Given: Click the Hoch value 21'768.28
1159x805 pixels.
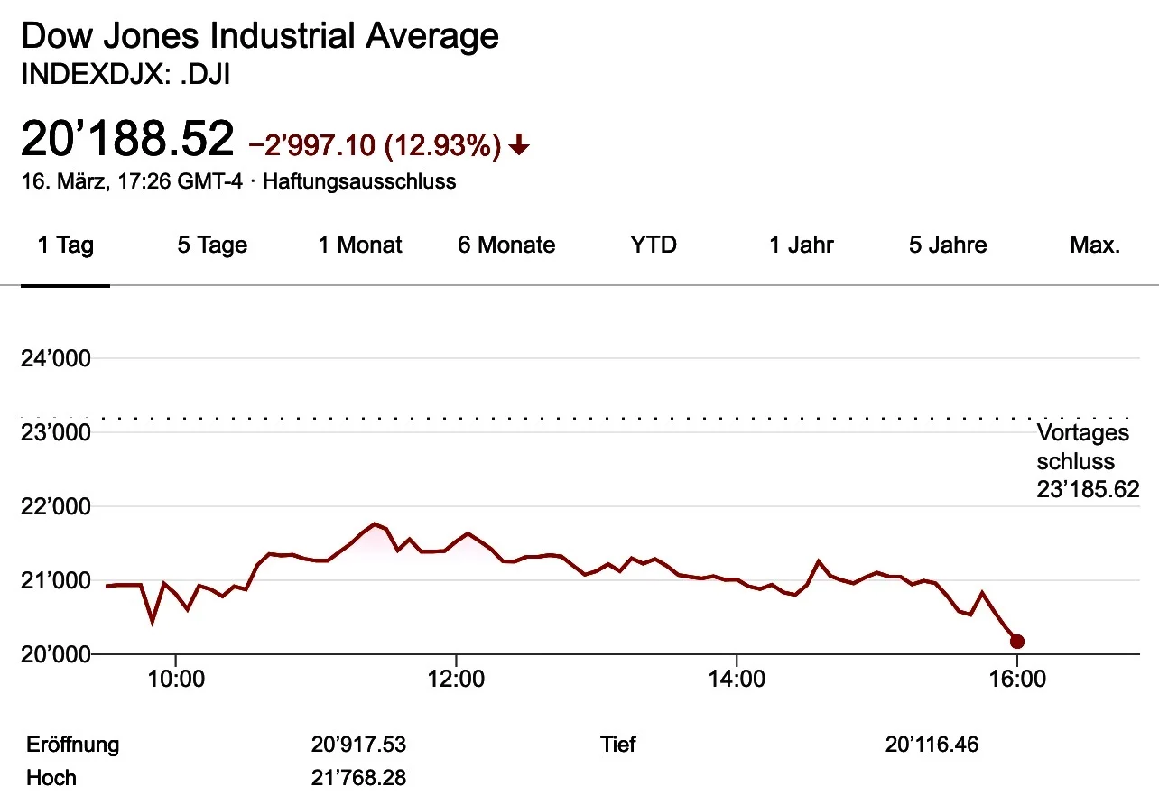Looking at the screenshot, I should point(358,778).
